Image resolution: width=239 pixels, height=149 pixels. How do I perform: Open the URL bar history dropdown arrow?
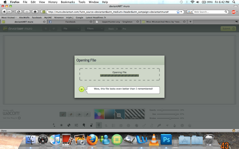coord(181,12)
